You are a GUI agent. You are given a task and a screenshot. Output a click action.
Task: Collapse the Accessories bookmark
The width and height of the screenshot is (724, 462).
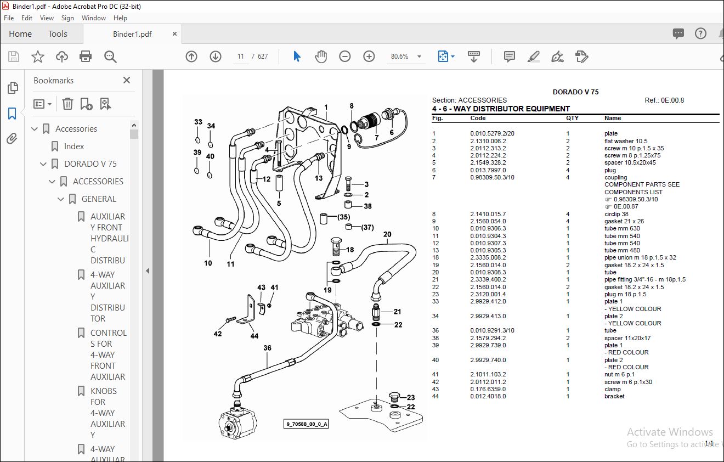point(35,129)
